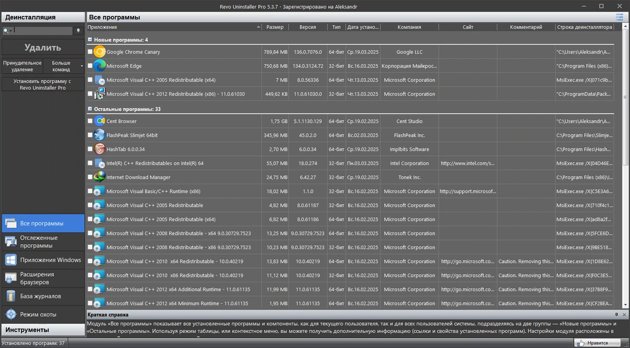Viewport: 630px width, 348px height.
Task: Sort by the Приложение column header
Action: (x=174, y=27)
